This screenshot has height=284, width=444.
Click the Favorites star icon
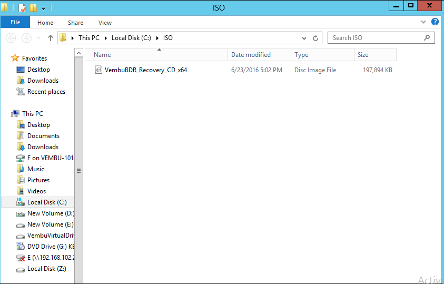(15, 58)
